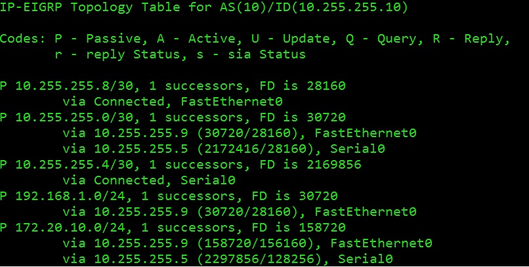Click the 'r - reply Status' legend text
This screenshot has height=267, width=529.
(x=117, y=54)
